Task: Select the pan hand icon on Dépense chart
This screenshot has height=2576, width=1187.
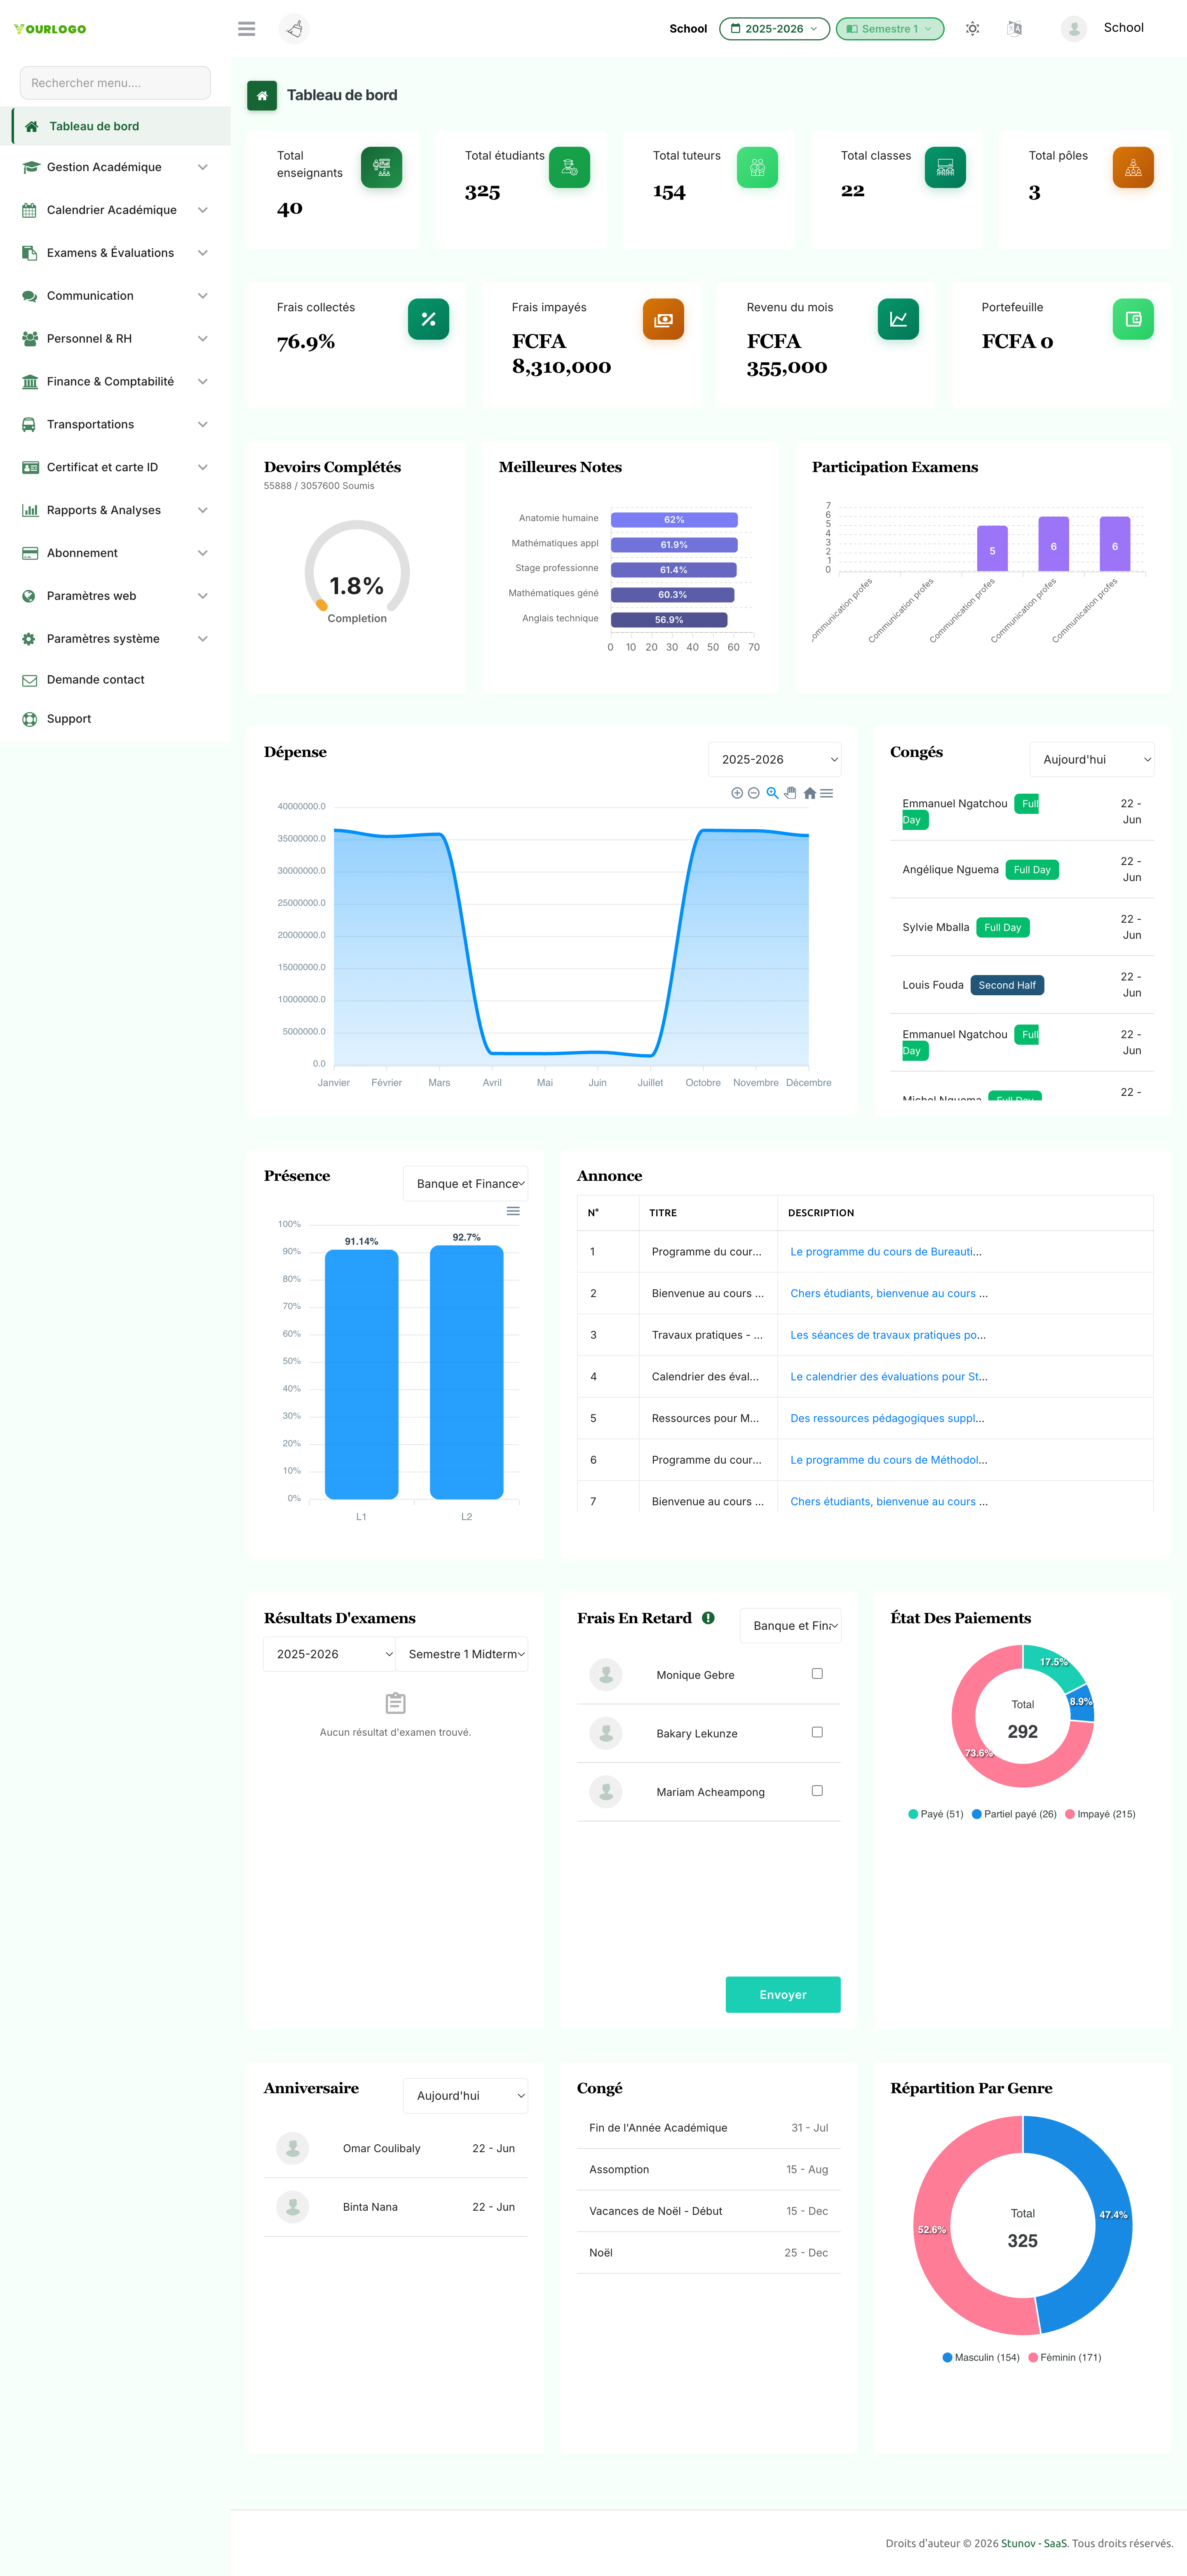Action: [x=790, y=793]
